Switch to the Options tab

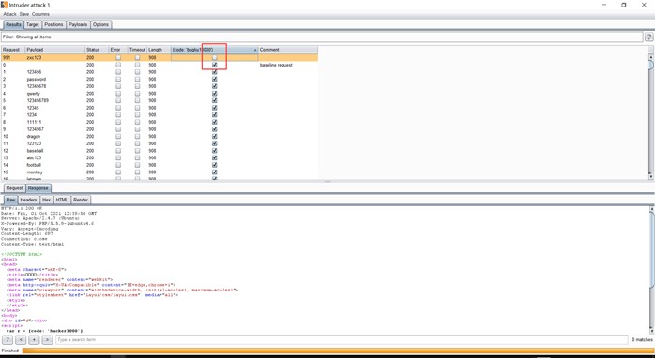point(100,24)
